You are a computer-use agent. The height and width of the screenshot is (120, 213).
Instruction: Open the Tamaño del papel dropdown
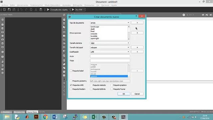110,47
